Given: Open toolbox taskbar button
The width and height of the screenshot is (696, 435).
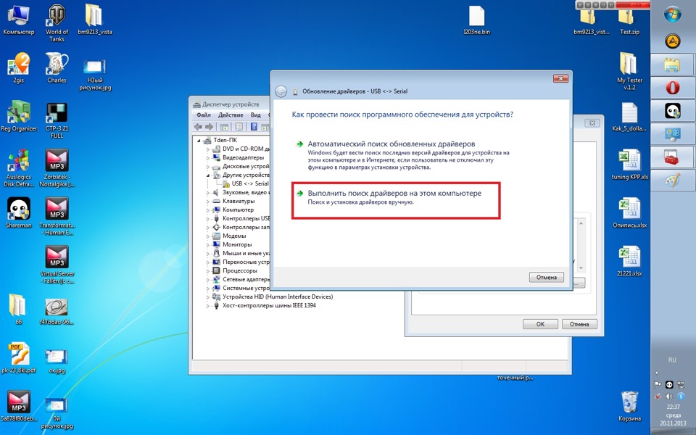Looking at the screenshot, I should (673, 157).
